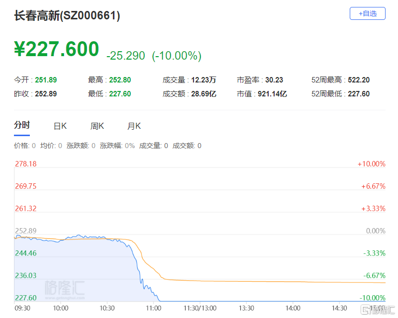Switch to the 日K daily chart tab

click(60, 126)
